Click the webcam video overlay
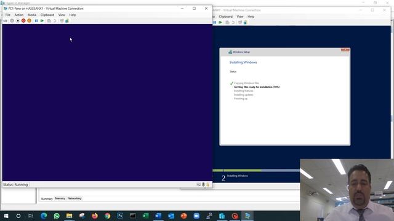This screenshot has height=221, width=394. point(347,190)
